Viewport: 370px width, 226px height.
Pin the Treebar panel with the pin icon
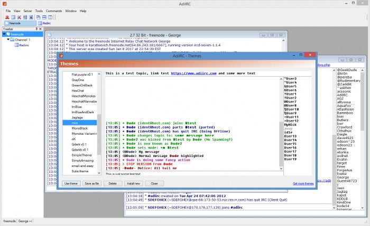tap(36, 29)
